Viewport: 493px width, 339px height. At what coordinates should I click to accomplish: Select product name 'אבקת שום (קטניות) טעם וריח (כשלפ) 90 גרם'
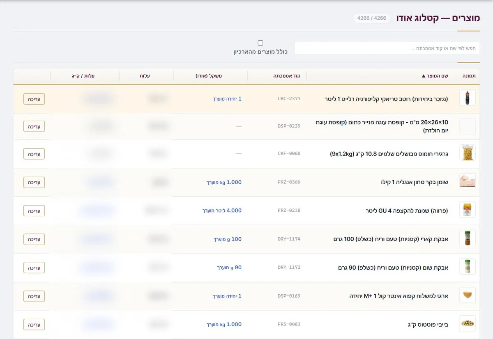pos(393,268)
